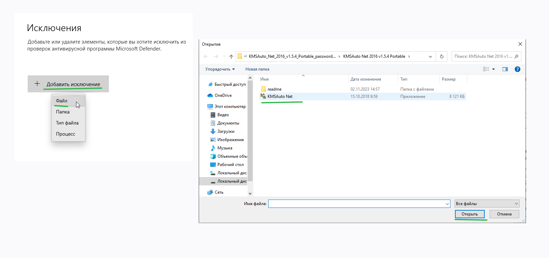
Task: Click the folder icon in address bar
Action: [x=240, y=56]
